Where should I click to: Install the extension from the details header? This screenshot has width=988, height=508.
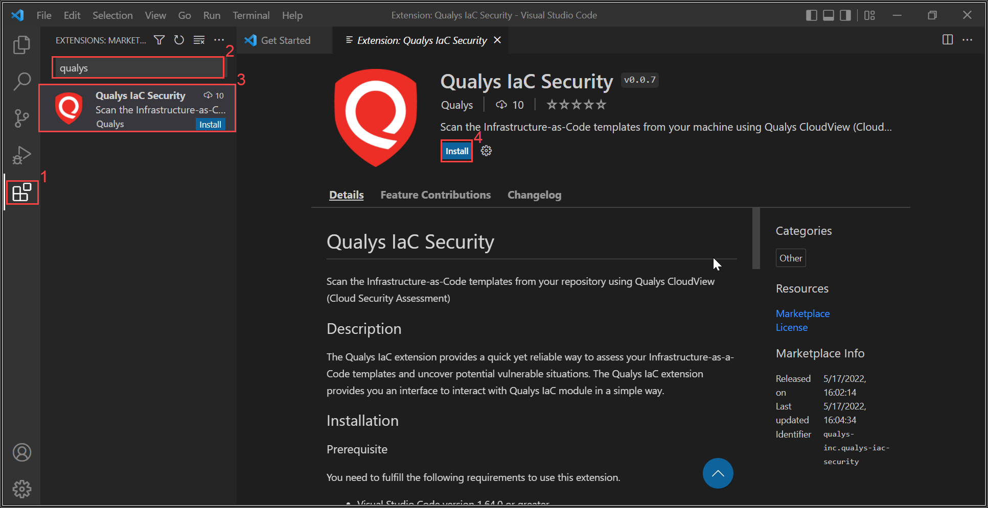point(457,151)
